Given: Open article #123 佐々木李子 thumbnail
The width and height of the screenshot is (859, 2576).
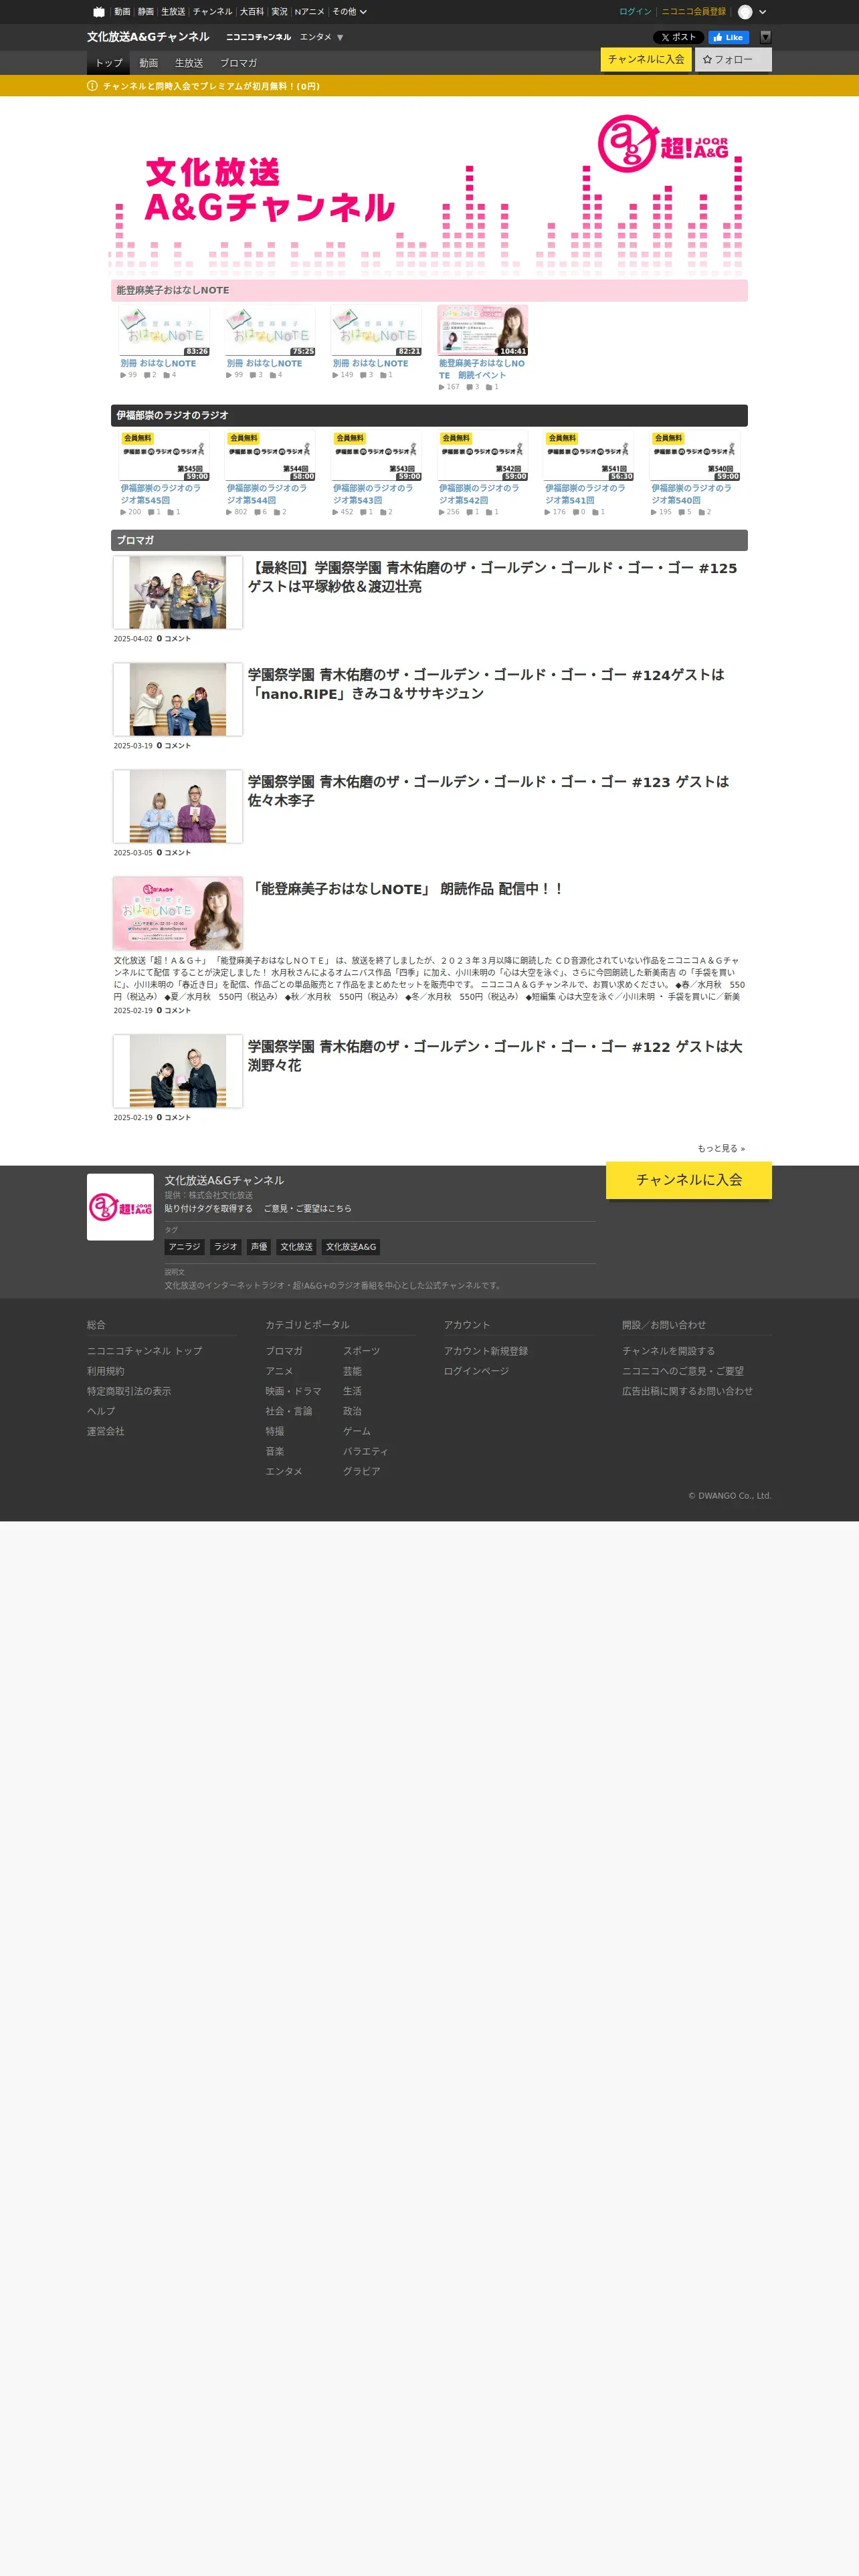Looking at the screenshot, I should point(178,806).
